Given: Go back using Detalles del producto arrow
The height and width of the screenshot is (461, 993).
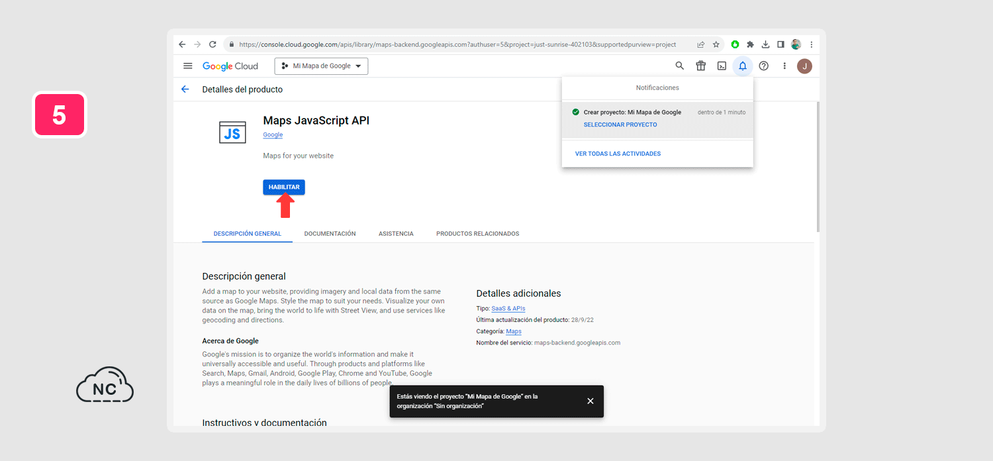Looking at the screenshot, I should coord(185,89).
